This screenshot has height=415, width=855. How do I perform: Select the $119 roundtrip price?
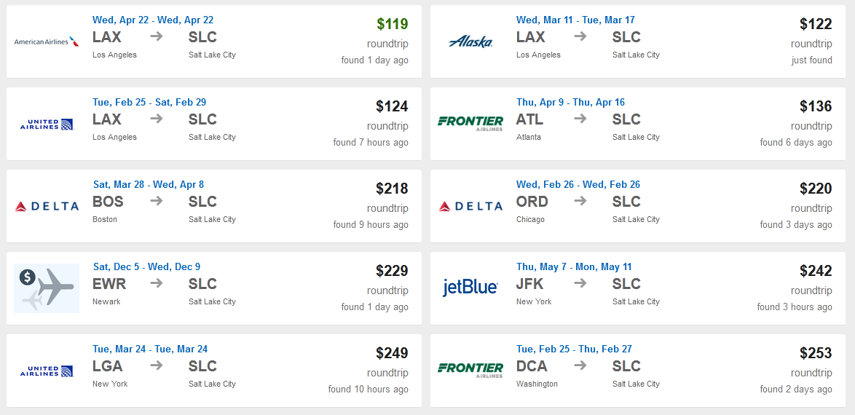392,24
